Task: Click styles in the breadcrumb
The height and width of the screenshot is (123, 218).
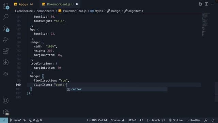Action: pyautogui.click(x=99, y=11)
